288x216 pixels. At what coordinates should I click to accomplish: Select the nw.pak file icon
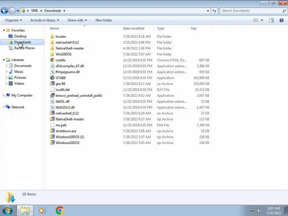[52, 125]
